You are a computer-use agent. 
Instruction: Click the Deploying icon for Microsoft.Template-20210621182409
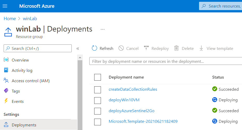215,121
